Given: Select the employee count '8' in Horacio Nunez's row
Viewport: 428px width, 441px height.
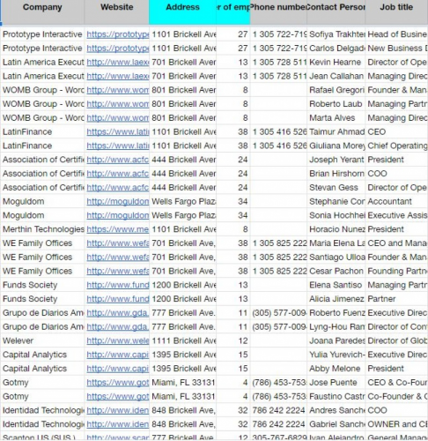Looking at the screenshot, I should pyautogui.click(x=233, y=229).
